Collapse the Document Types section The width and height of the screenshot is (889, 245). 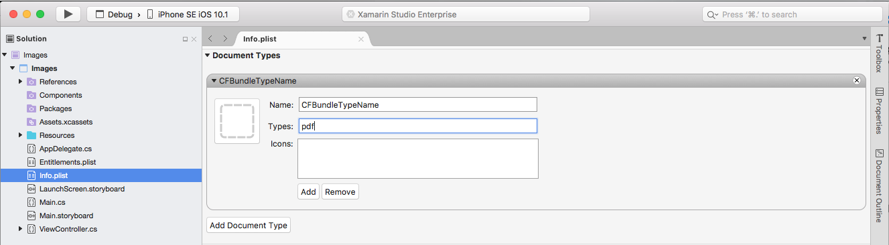tap(208, 56)
